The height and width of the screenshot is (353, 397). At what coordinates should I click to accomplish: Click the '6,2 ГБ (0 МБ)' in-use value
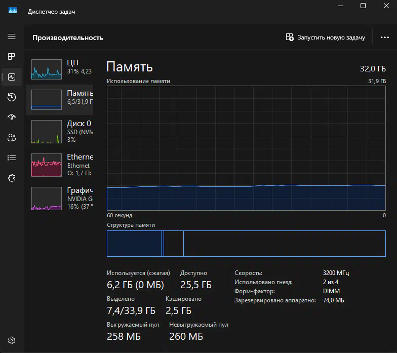coord(136,285)
